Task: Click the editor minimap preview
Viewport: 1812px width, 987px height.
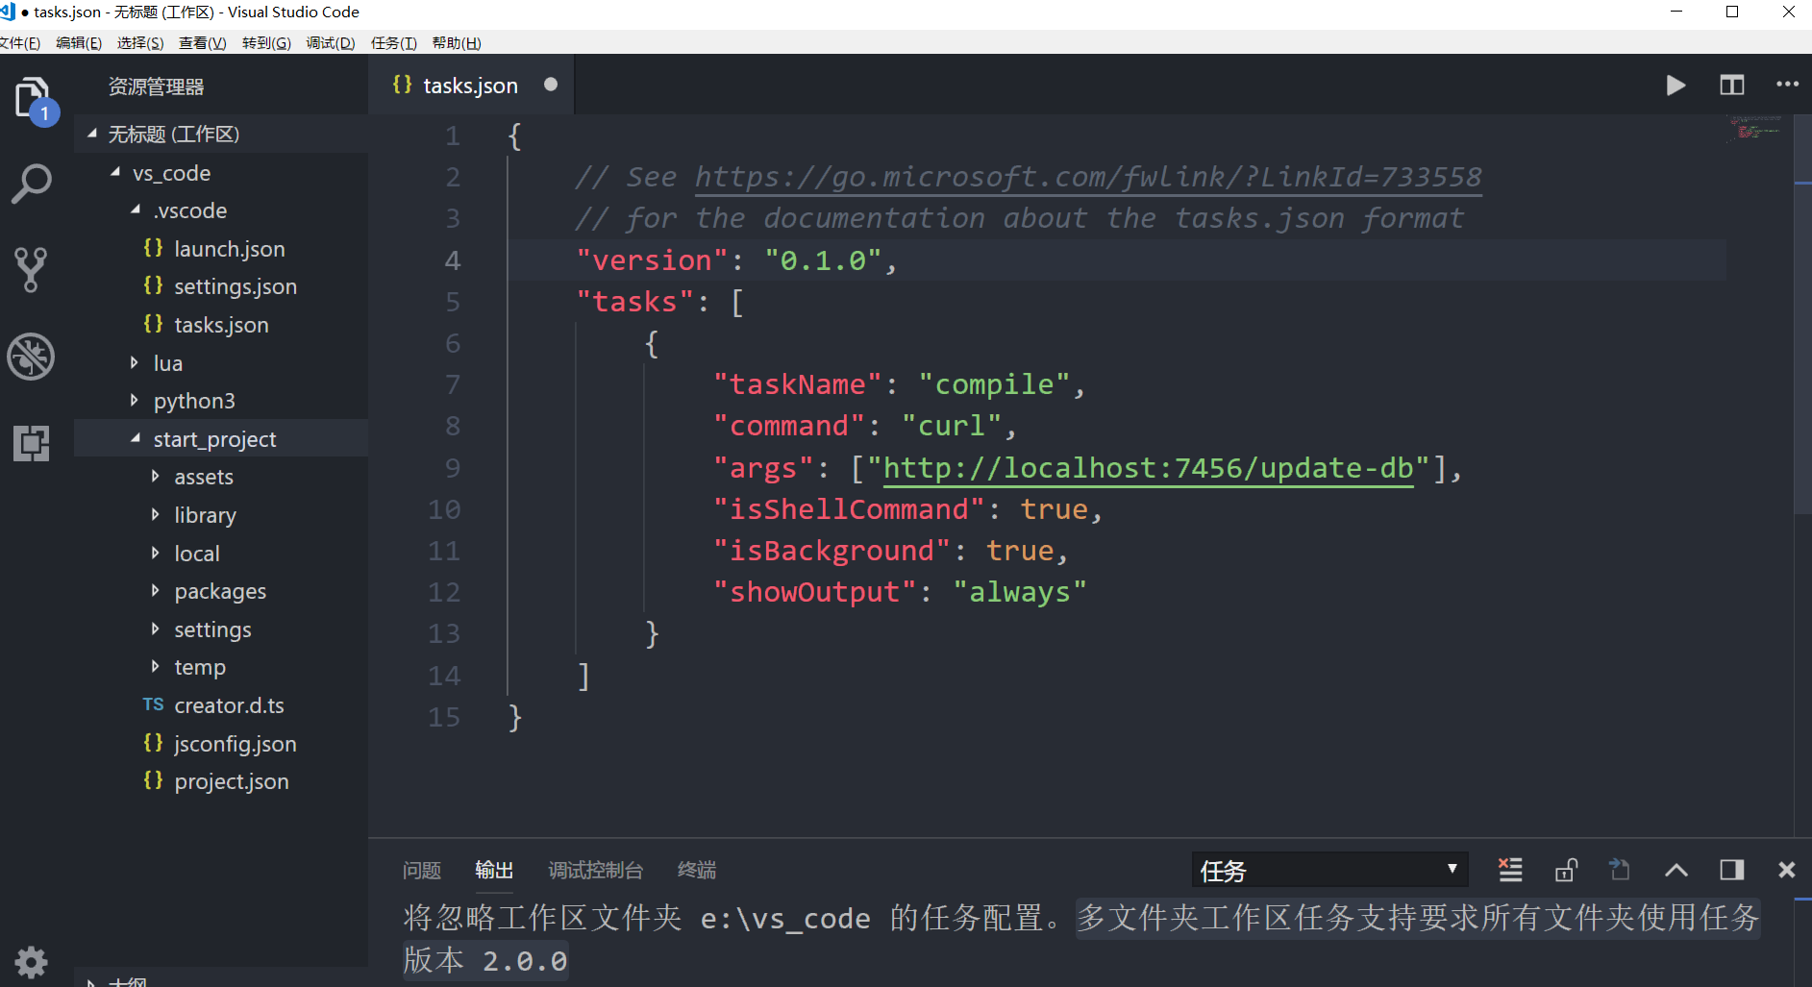Action: point(1755,129)
